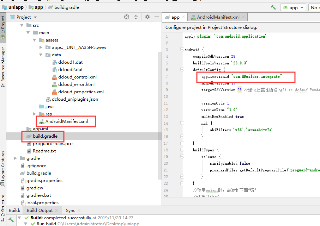Open 7: Structure side tool window
Screen dimensions: 320x226
point(3,208)
